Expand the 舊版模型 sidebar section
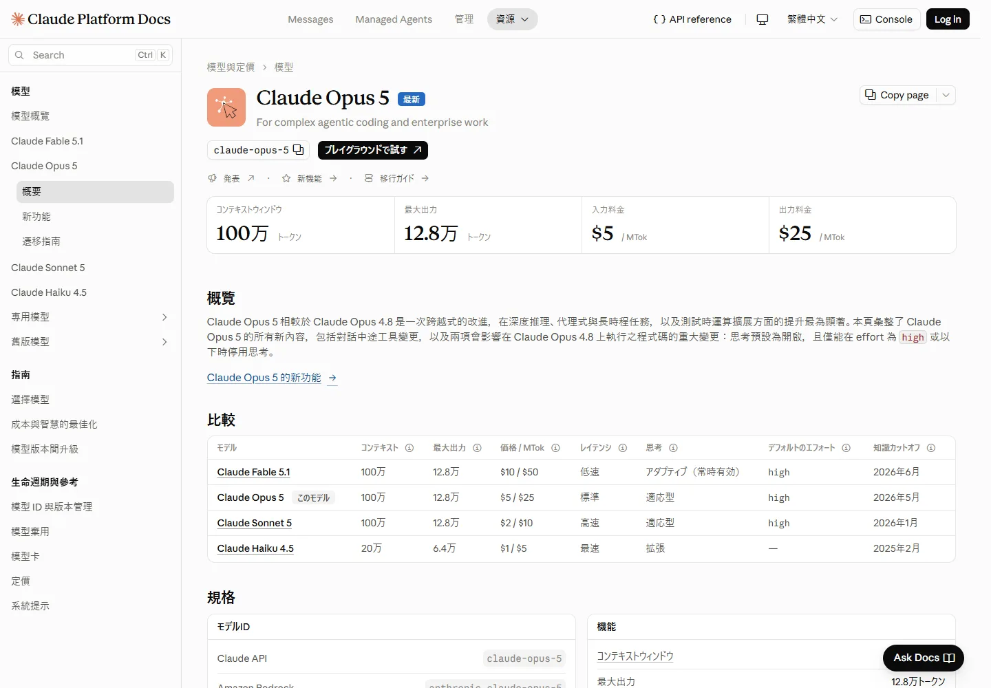The width and height of the screenshot is (991, 688). pos(164,342)
